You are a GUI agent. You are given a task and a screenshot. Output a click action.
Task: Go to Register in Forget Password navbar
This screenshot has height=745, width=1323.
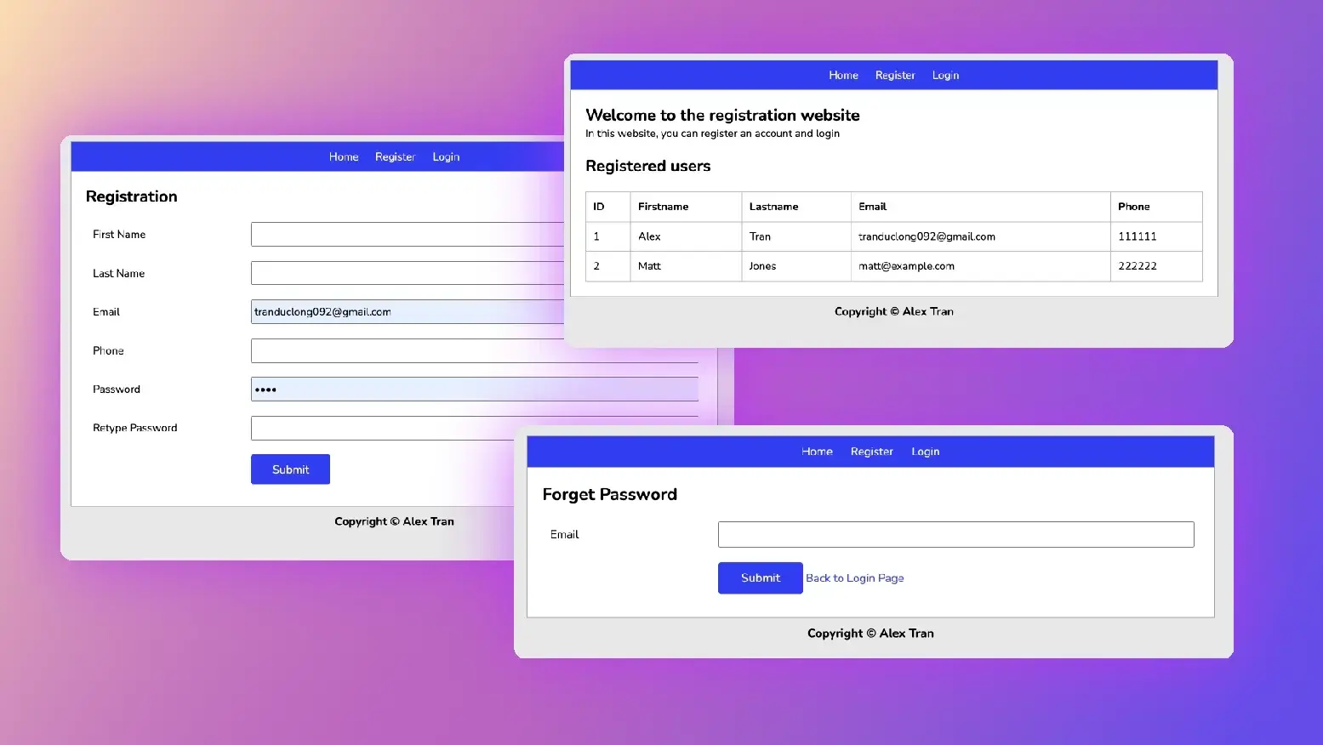(871, 452)
